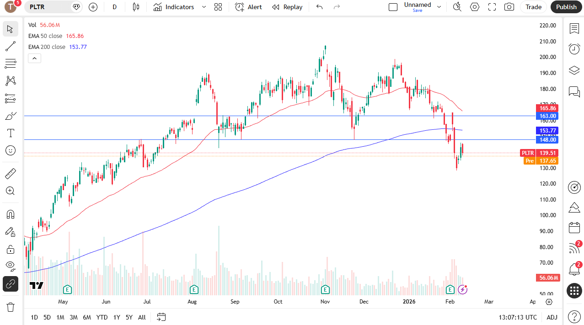Open the products grid menu
The width and height of the screenshot is (584, 325).
(574, 291)
